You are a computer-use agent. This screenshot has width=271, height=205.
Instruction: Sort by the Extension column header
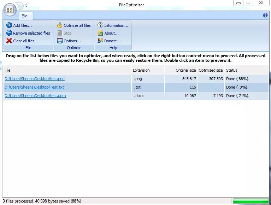coord(148,70)
